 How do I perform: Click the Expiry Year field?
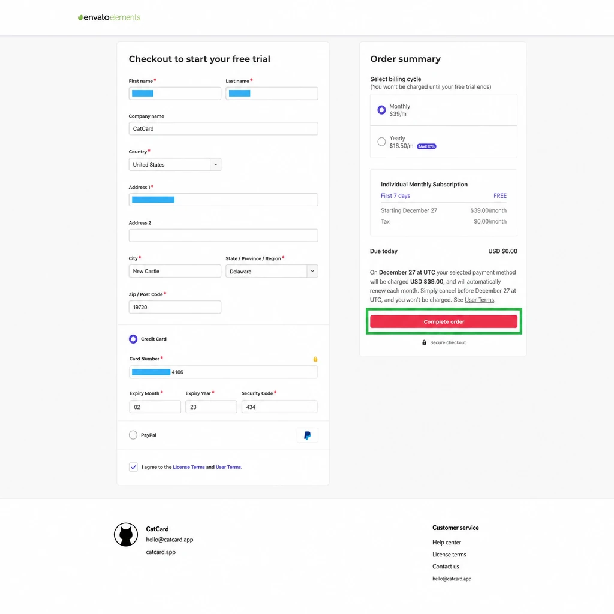tap(211, 407)
